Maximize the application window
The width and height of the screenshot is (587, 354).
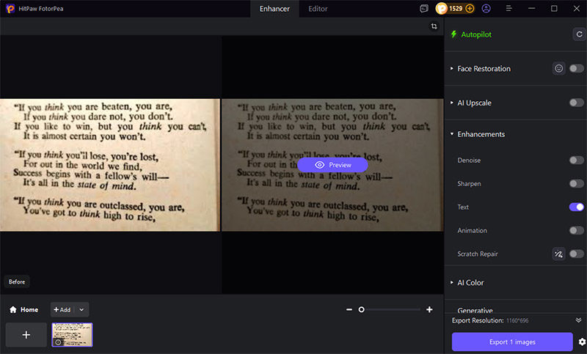click(554, 8)
